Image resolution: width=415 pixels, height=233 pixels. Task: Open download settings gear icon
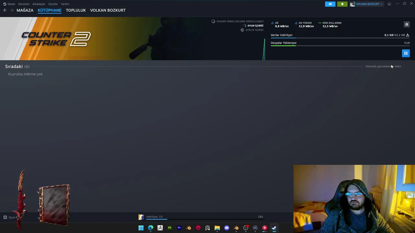tap(407, 24)
